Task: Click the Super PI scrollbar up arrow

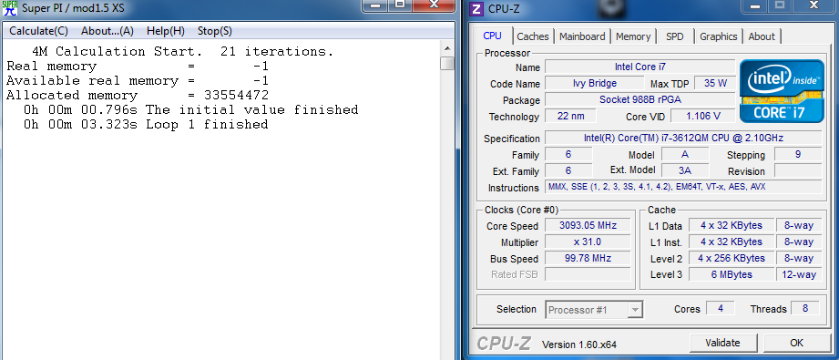Action: [x=446, y=48]
